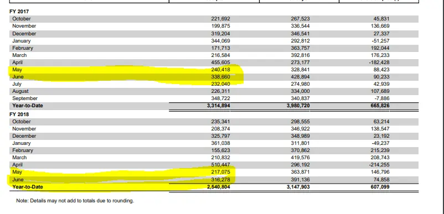Click the FY 2017 total 3,980,720
444x214 pixels.
[298, 106]
